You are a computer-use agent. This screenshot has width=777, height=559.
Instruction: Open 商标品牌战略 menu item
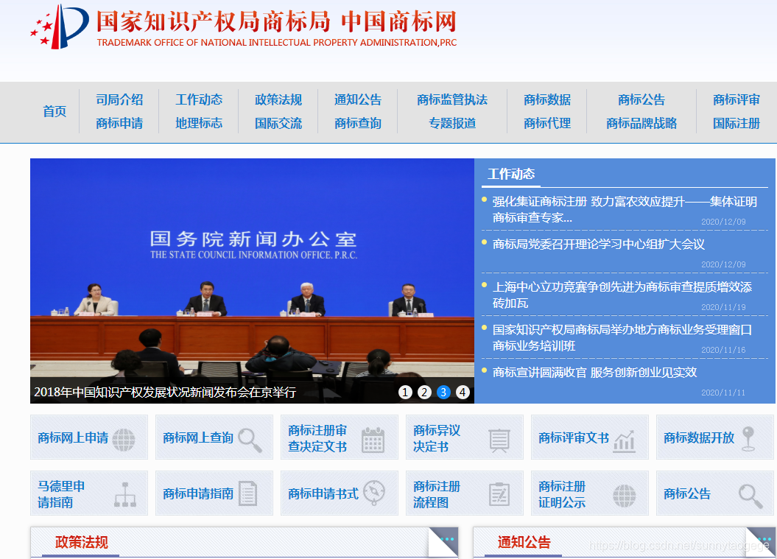point(641,124)
